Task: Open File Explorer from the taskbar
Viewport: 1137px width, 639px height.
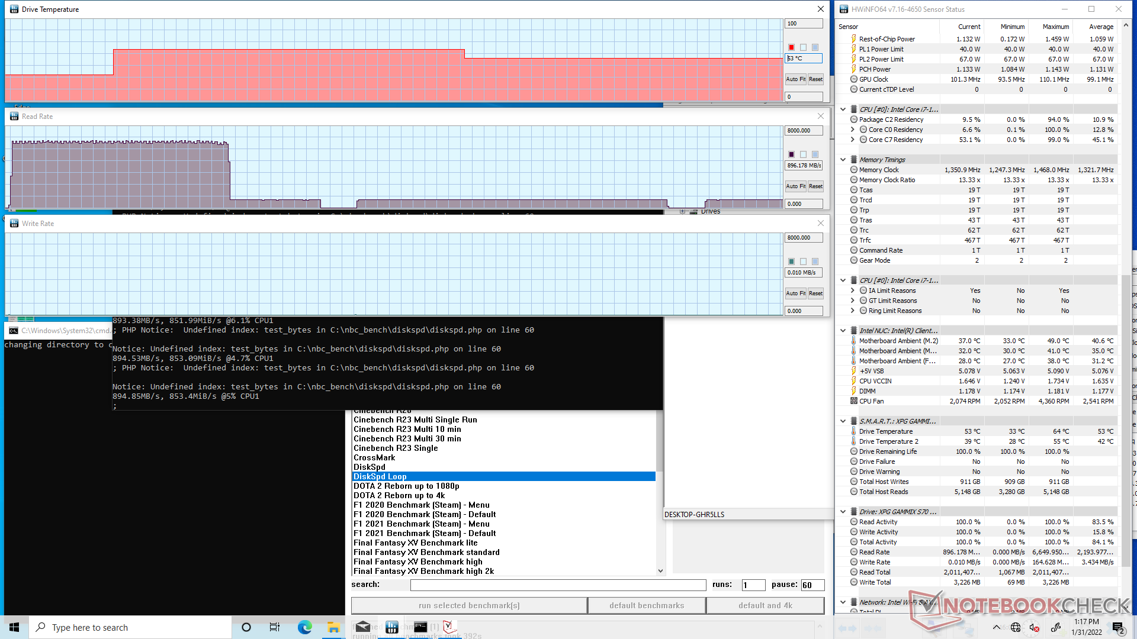Action: click(333, 627)
